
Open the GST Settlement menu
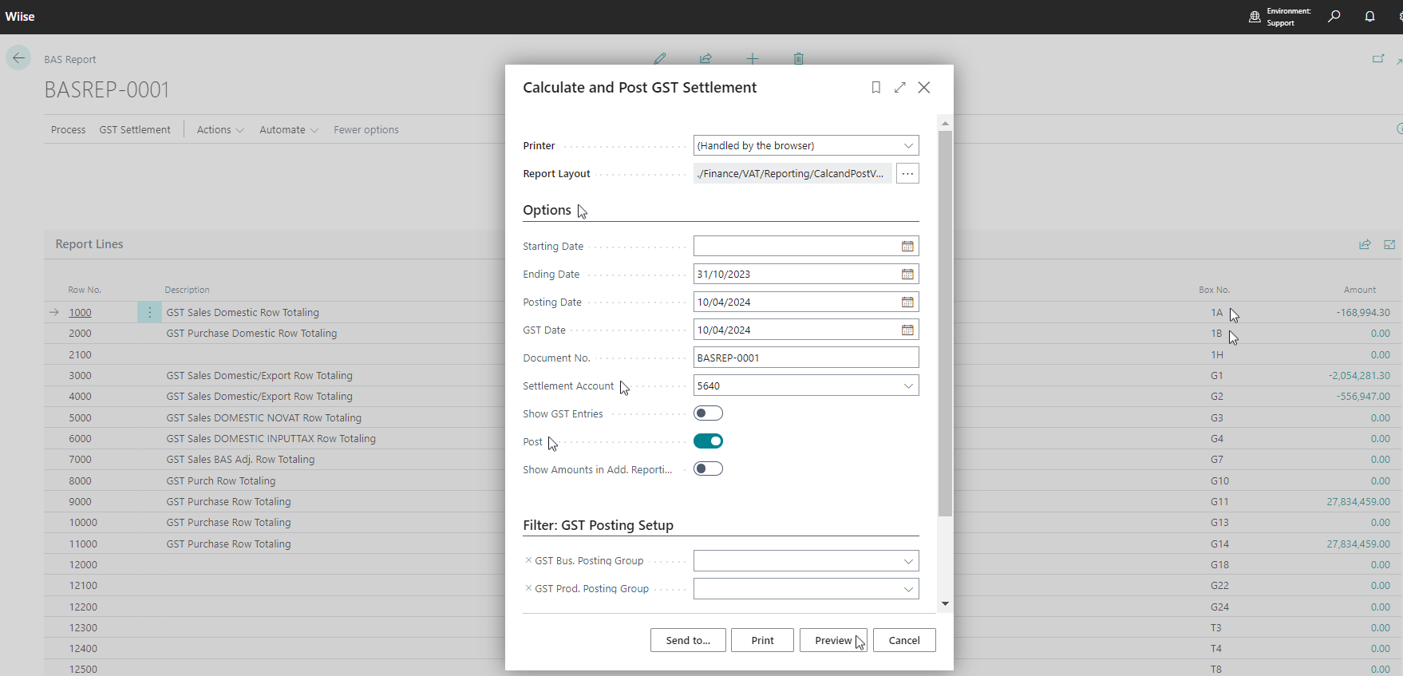135,130
